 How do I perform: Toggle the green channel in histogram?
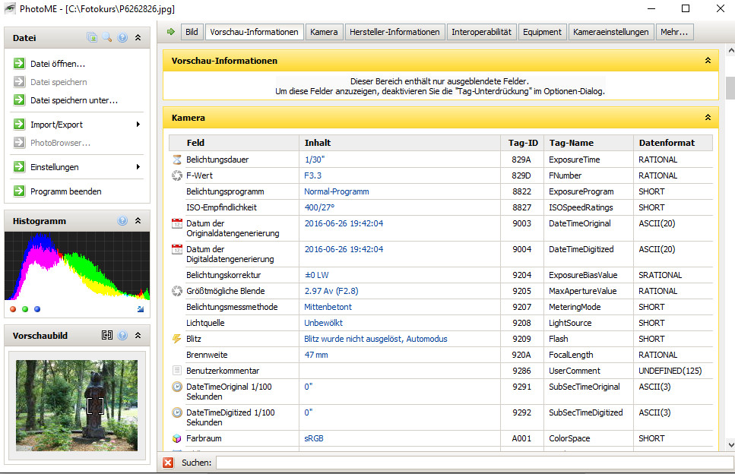click(x=25, y=309)
